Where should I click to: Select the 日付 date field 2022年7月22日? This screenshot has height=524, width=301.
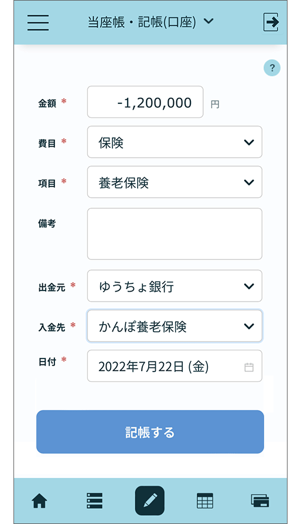[x=175, y=366]
